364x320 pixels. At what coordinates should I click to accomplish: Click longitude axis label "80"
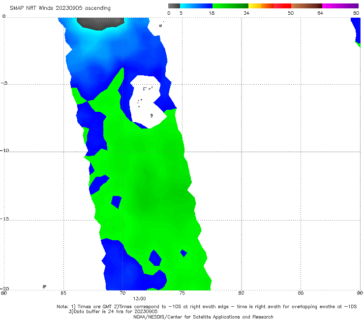point(242,293)
